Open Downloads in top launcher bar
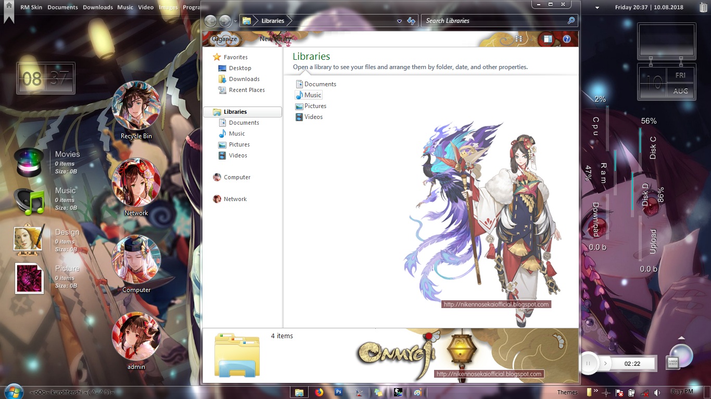 click(x=98, y=7)
